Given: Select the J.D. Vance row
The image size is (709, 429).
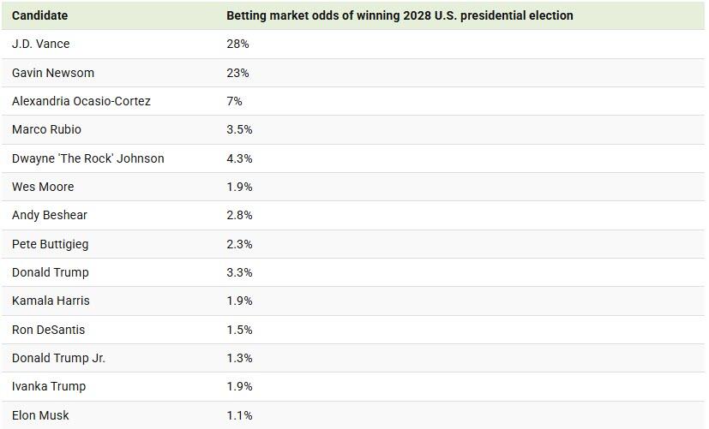Looking at the screenshot, I should 41,44.
